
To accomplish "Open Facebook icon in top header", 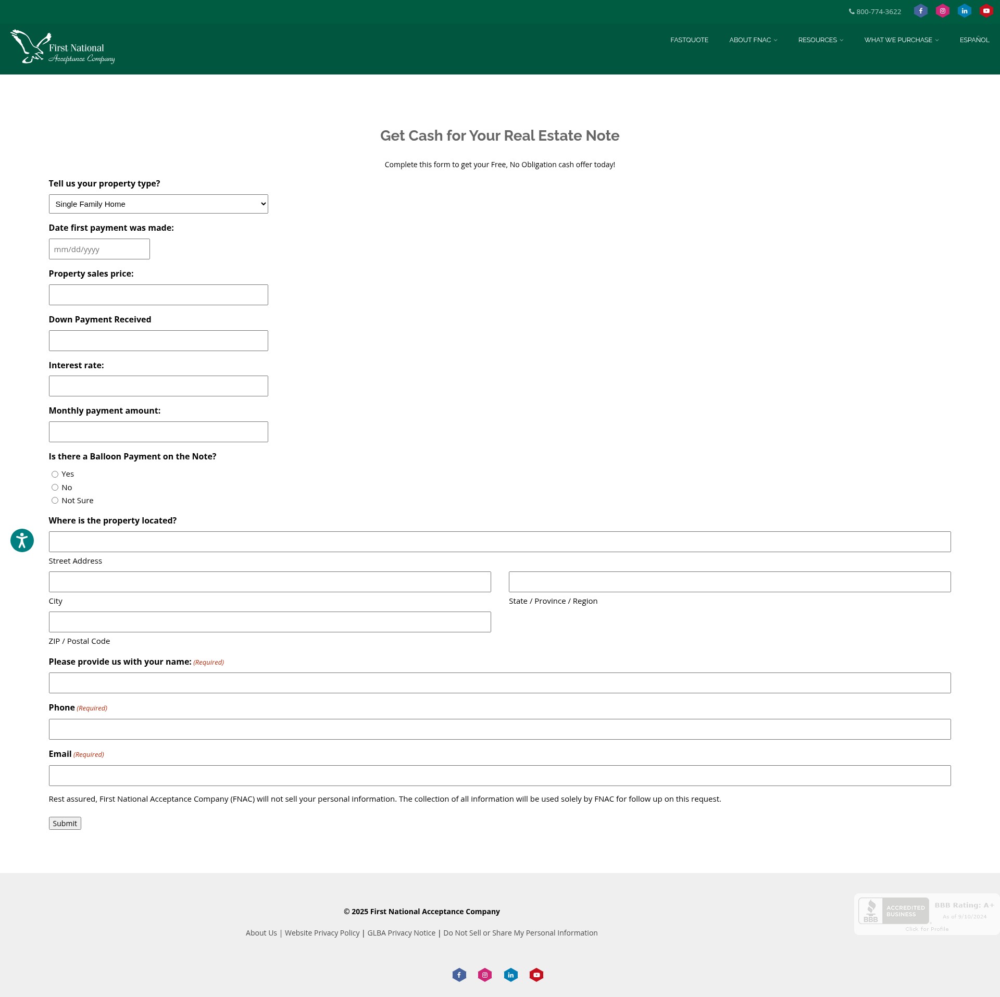I will point(920,11).
